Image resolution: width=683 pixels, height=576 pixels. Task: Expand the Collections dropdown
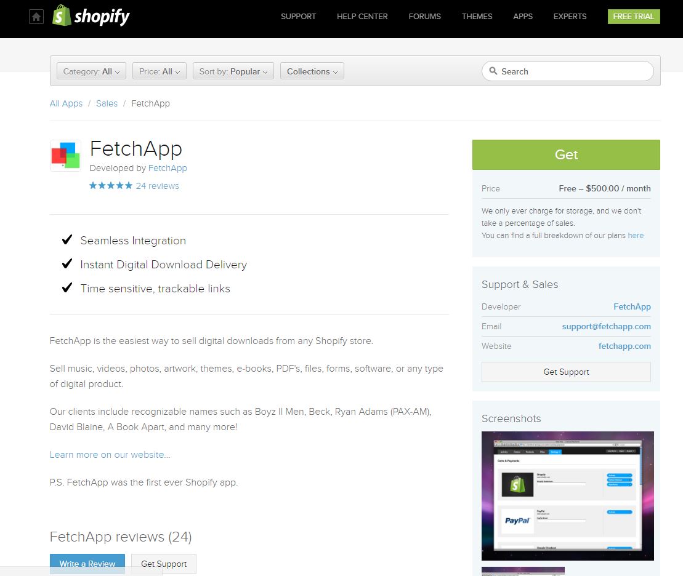tap(312, 71)
